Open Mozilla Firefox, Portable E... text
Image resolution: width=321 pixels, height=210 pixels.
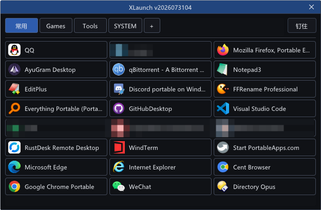[x=272, y=50]
